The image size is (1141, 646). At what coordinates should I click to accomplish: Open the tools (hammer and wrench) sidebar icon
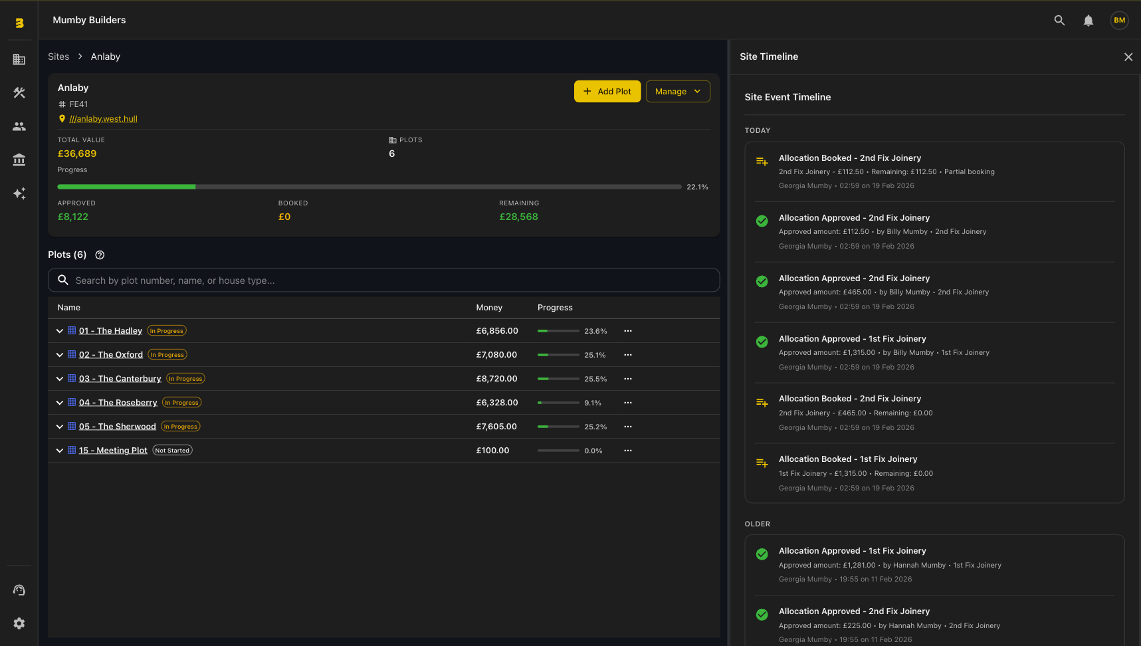19,93
